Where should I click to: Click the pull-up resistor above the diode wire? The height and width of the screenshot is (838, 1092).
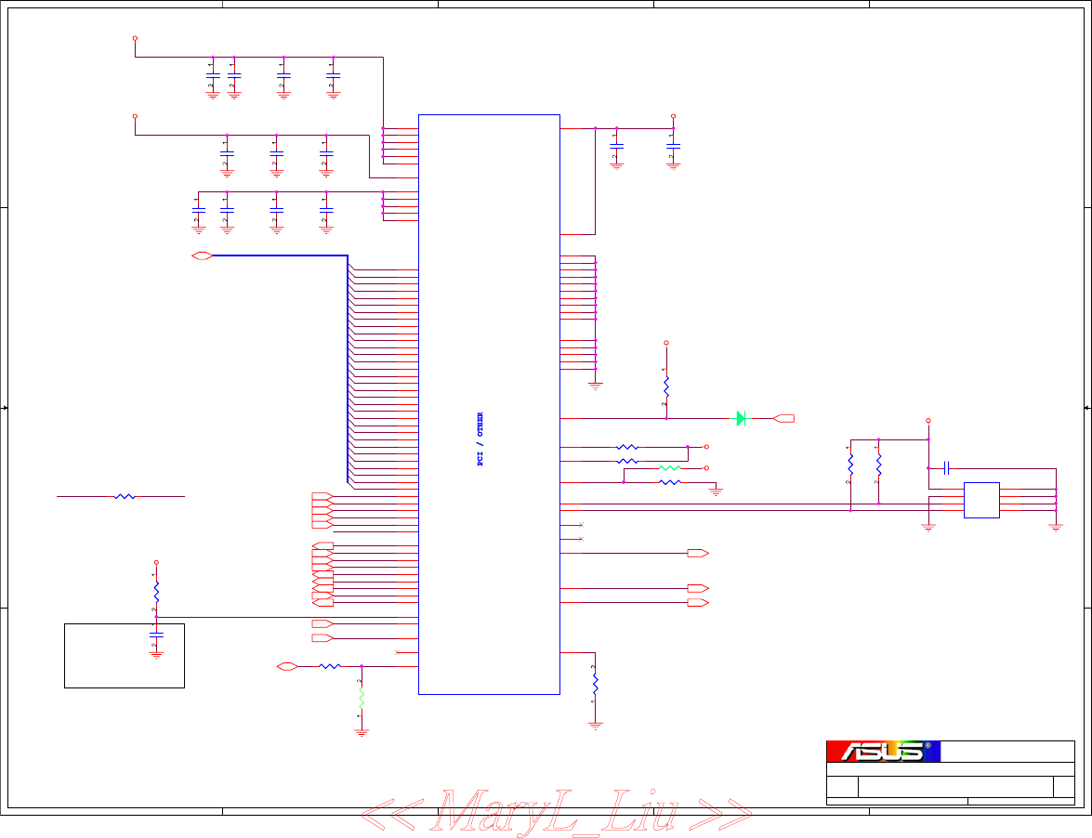pos(666,387)
